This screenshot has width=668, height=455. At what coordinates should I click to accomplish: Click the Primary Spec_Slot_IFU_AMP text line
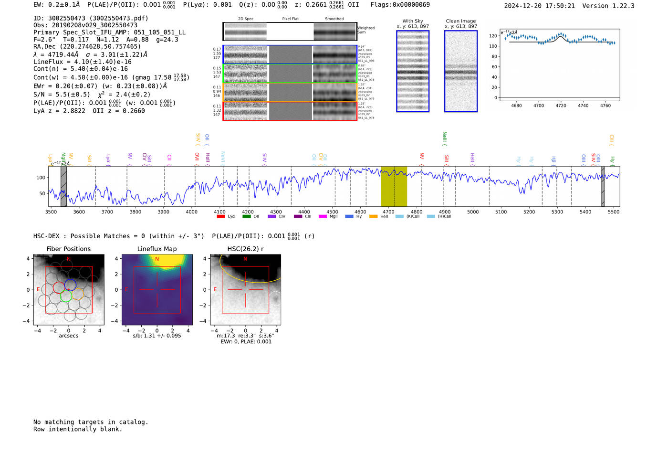[110, 32]
